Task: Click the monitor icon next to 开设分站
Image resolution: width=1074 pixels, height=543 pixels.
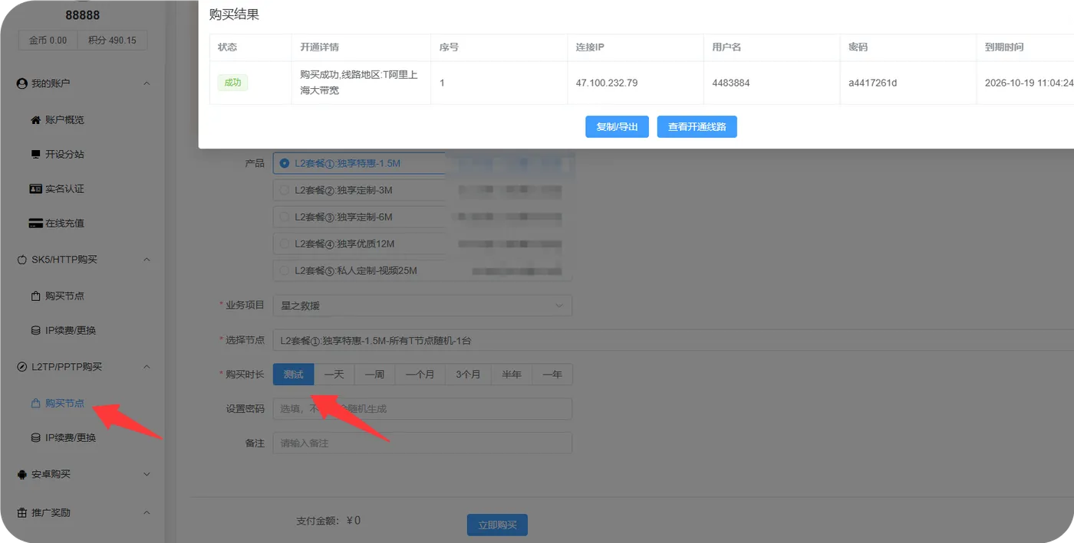Action: click(35, 155)
